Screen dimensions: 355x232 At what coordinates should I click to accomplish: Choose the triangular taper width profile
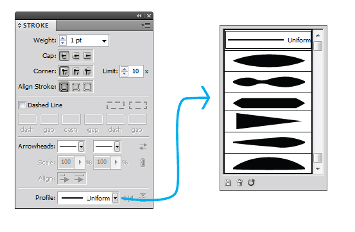268,121
